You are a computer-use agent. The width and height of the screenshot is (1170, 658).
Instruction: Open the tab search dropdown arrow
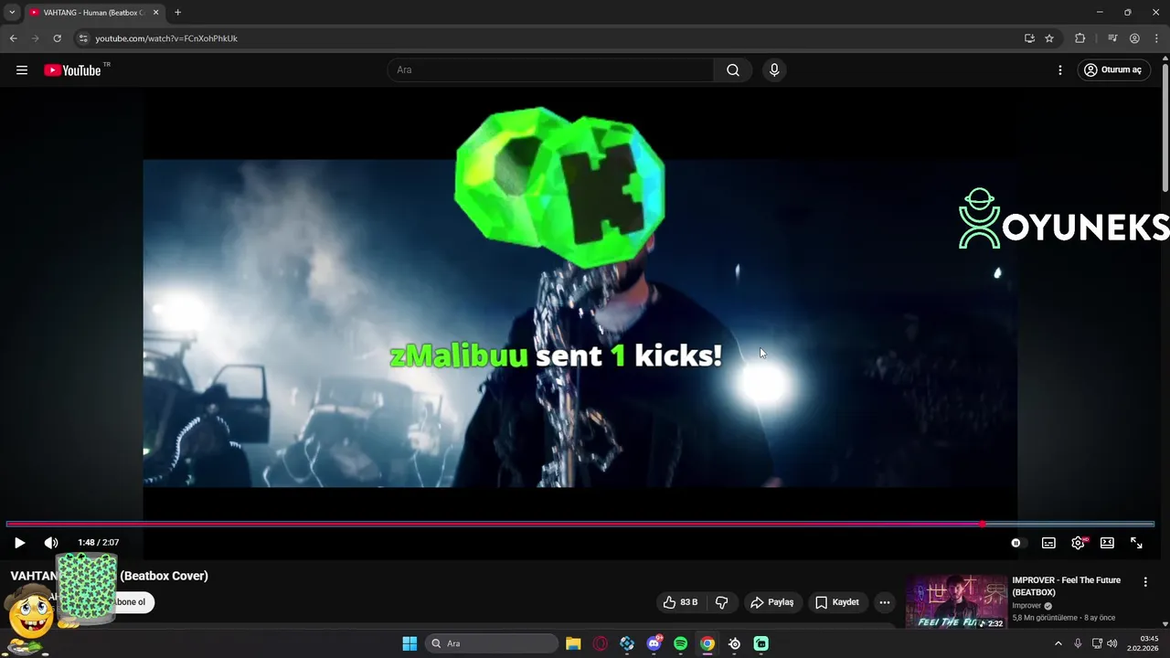coord(12,12)
